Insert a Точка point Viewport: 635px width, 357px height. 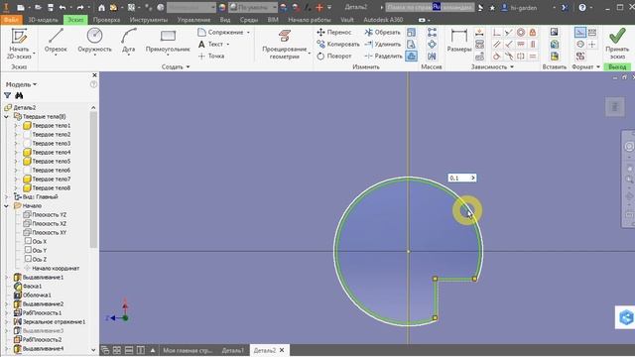click(x=211, y=56)
